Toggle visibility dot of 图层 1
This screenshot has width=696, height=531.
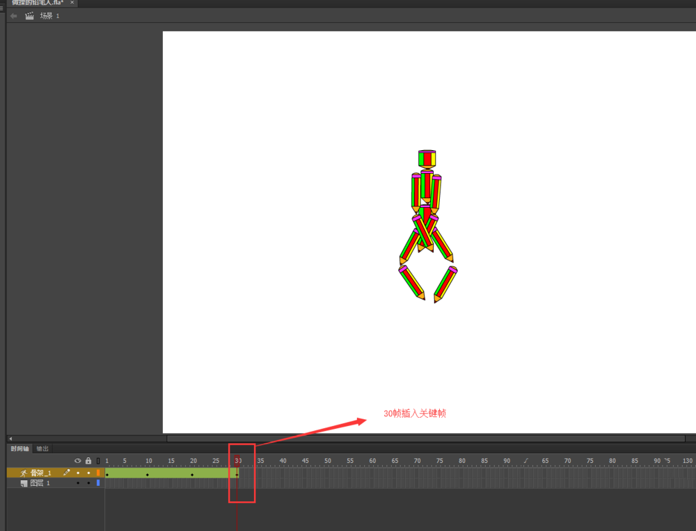(78, 483)
